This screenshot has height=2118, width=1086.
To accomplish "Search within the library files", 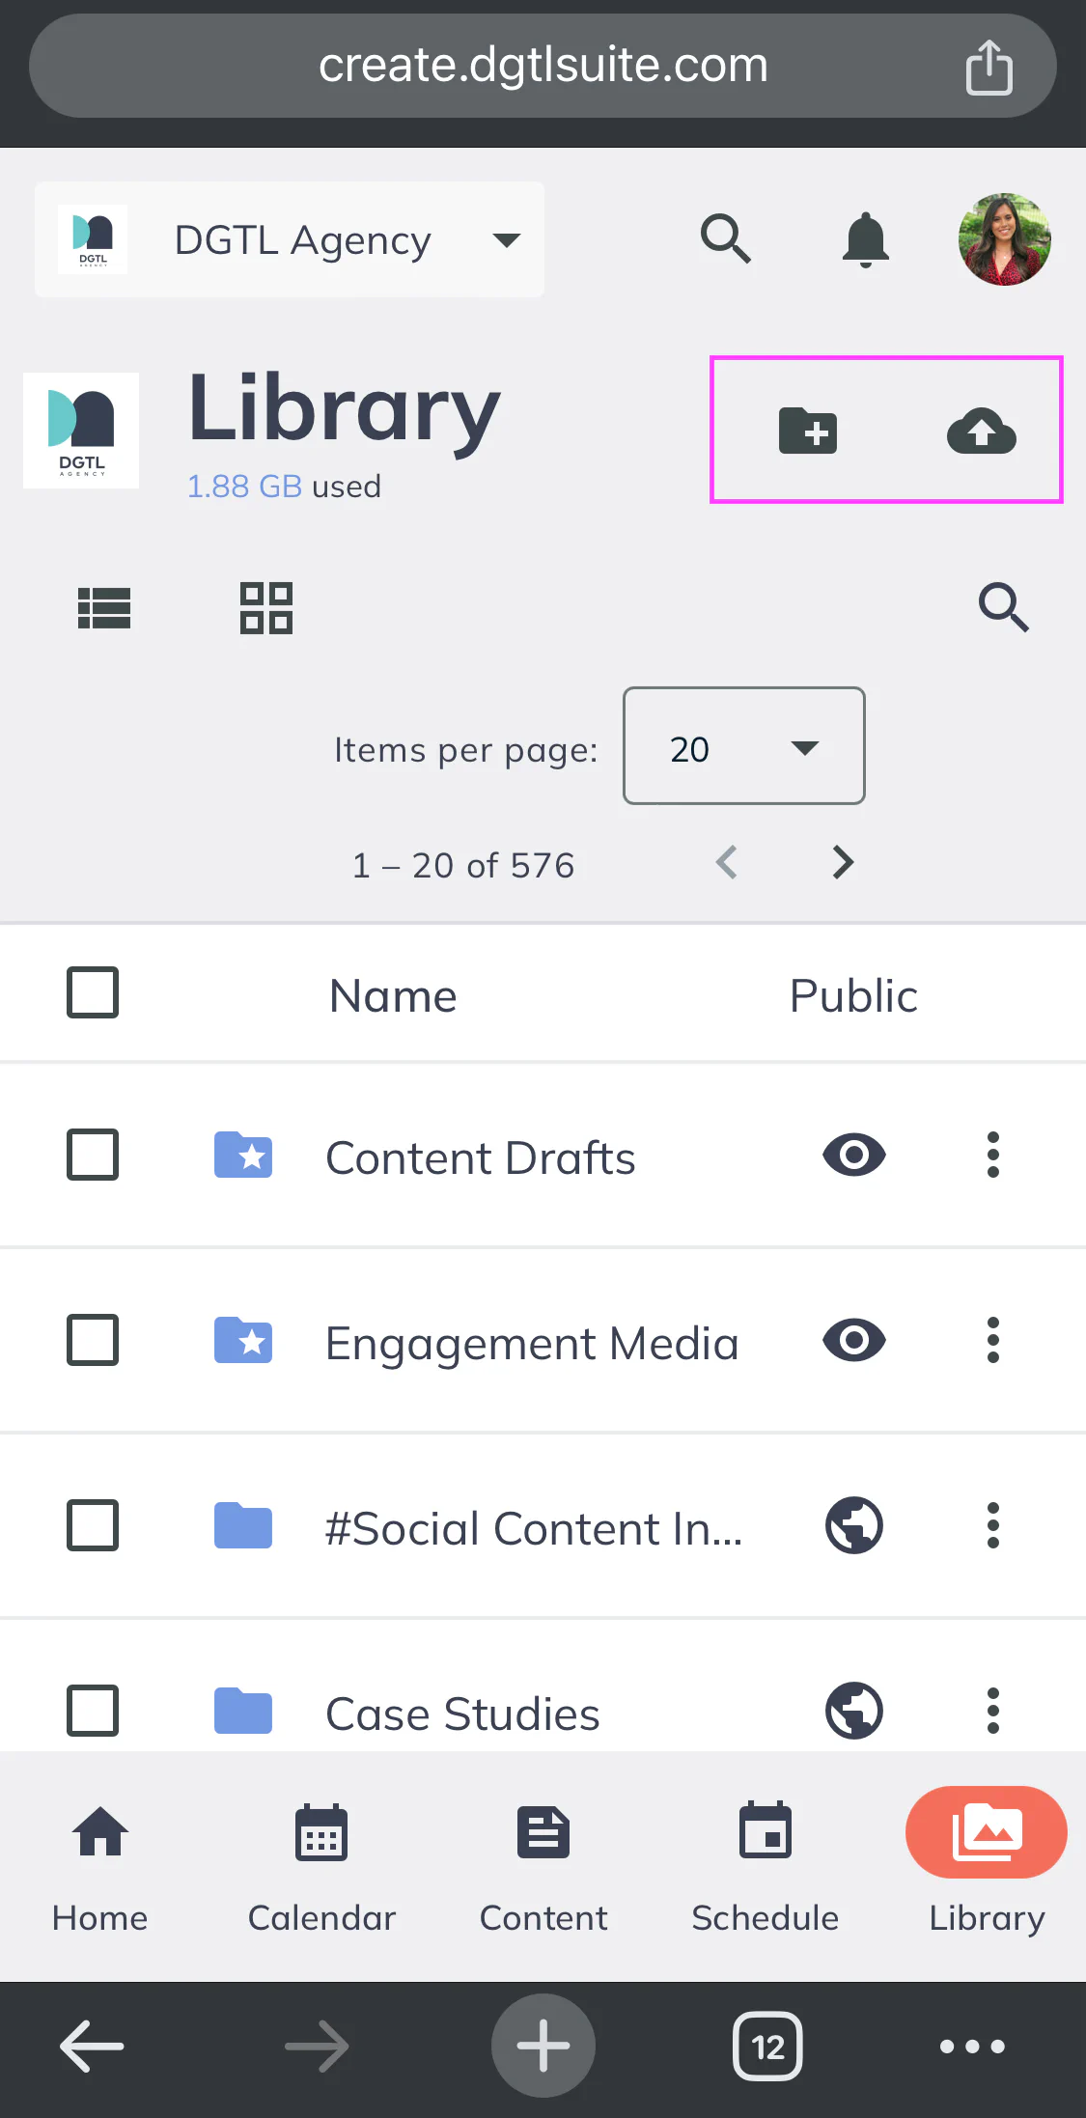I will (1003, 607).
